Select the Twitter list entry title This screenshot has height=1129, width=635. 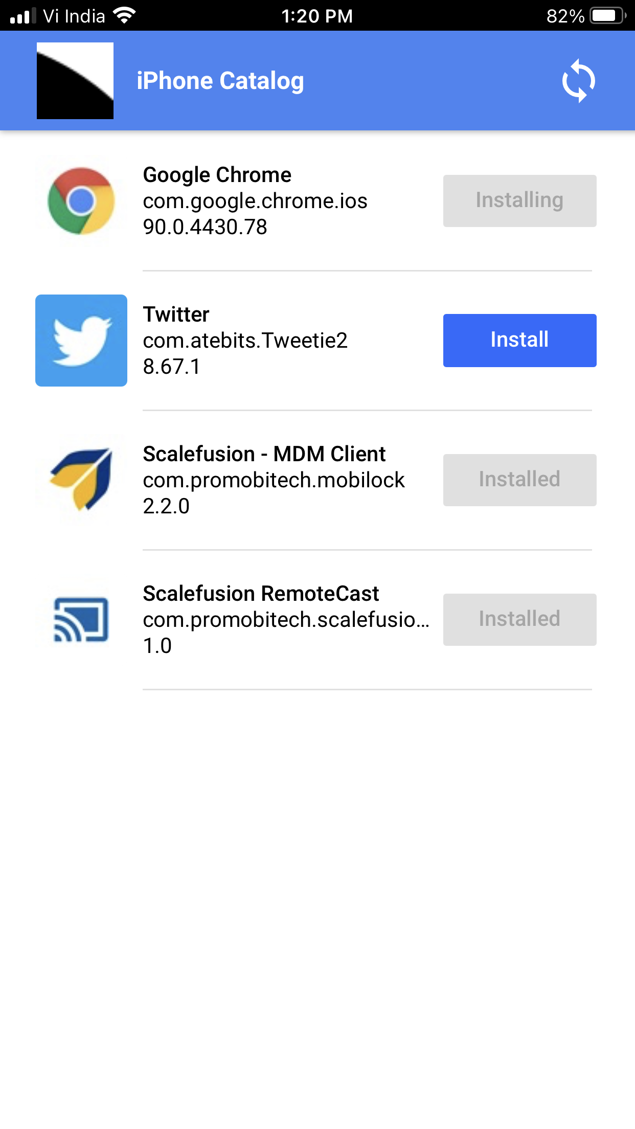(176, 314)
